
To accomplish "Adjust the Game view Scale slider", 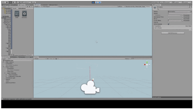I will (71, 7).
